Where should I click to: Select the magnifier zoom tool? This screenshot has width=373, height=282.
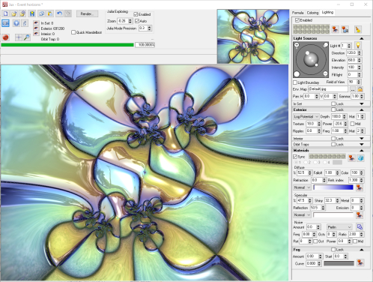point(27,37)
